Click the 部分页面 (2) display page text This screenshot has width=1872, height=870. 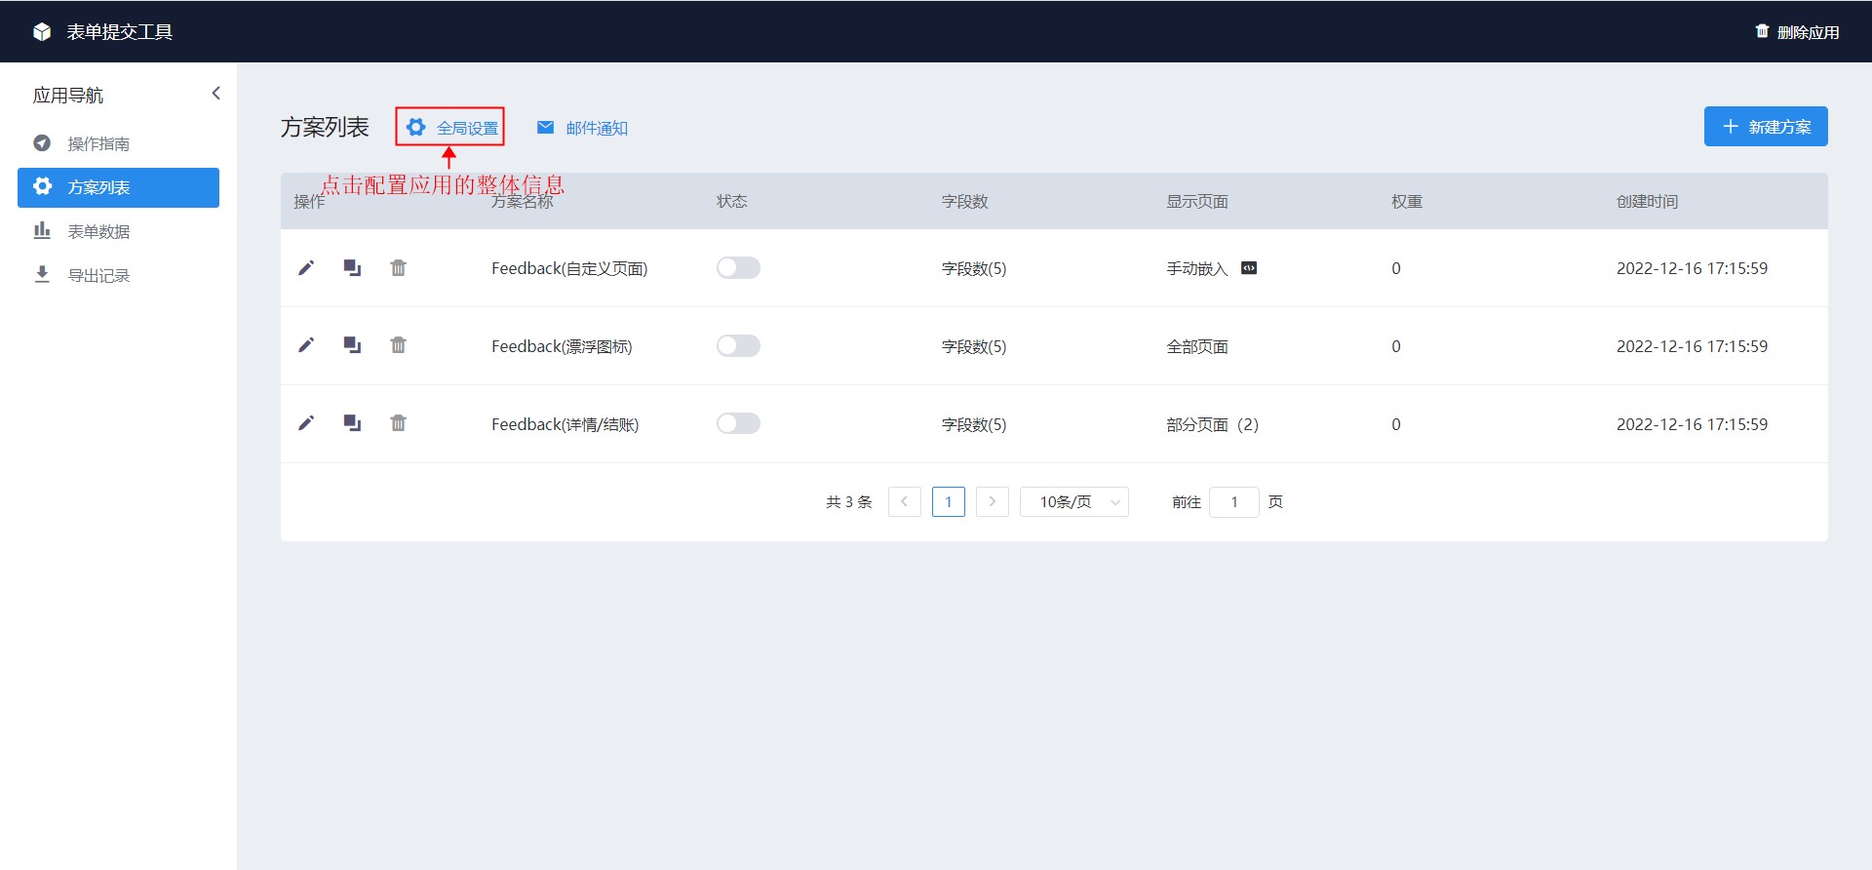(x=1213, y=424)
